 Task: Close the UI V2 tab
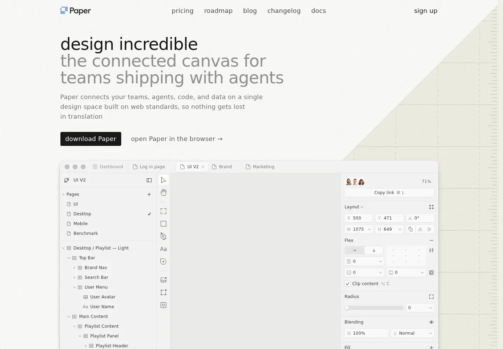[203, 167]
